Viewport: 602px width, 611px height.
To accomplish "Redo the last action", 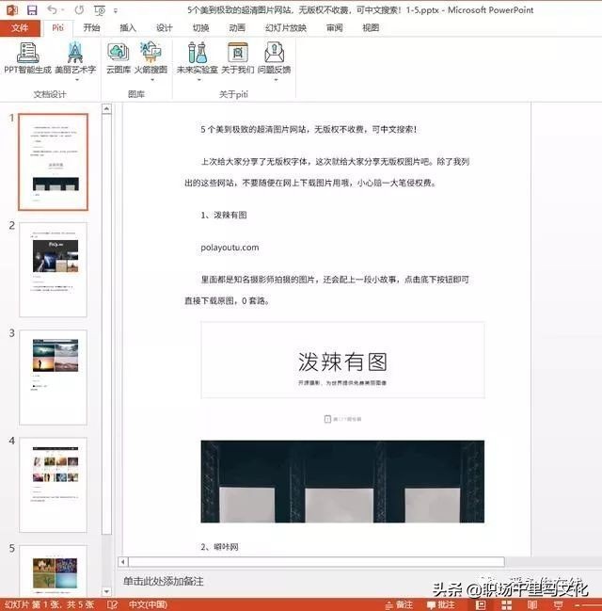I will pos(79,10).
